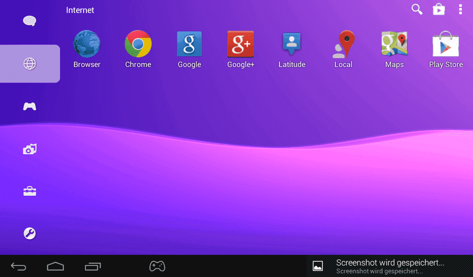Open the Browser app
This screenshot has height=277, width=473.
87,49
